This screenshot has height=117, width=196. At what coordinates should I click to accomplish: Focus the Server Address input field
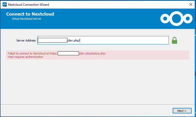pos(103,40)
